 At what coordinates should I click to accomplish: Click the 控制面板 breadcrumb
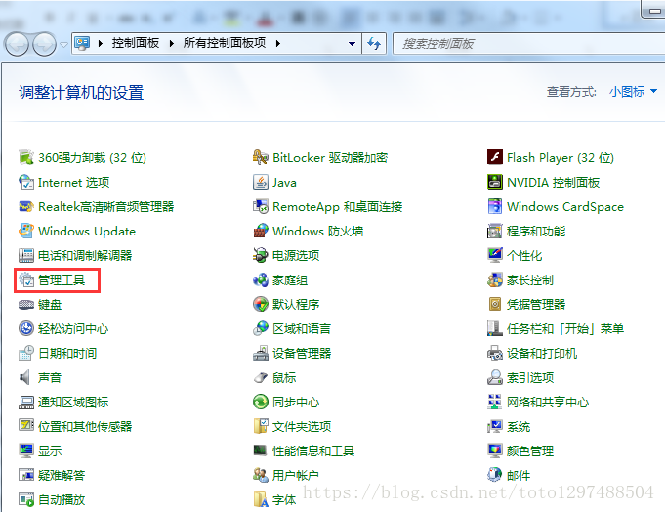136,43
